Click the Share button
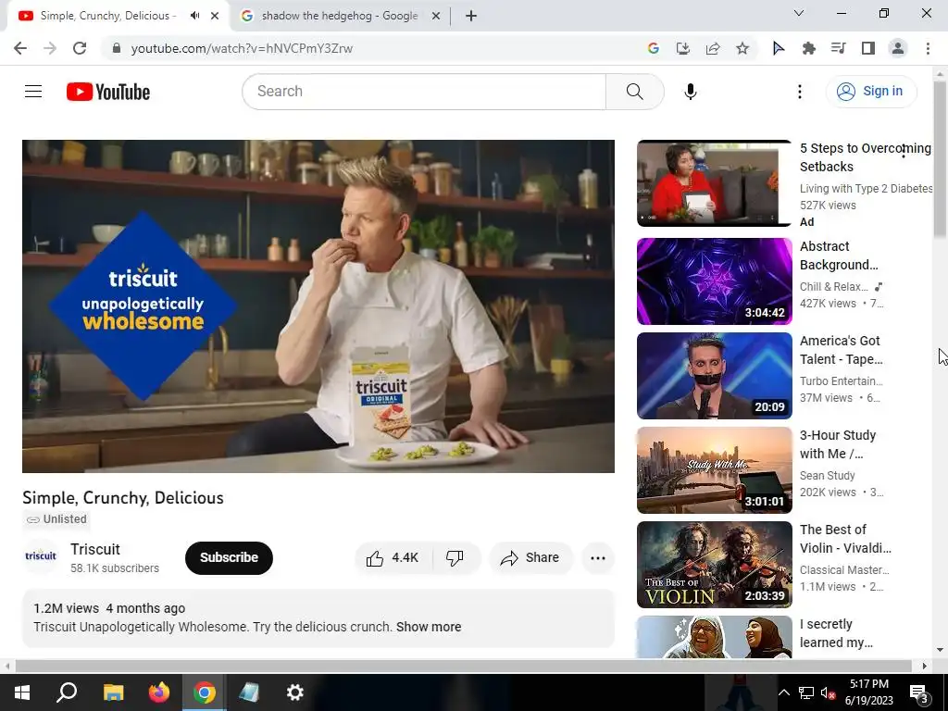The width and height of the screenshot is (948, 711). coord(530,557)
